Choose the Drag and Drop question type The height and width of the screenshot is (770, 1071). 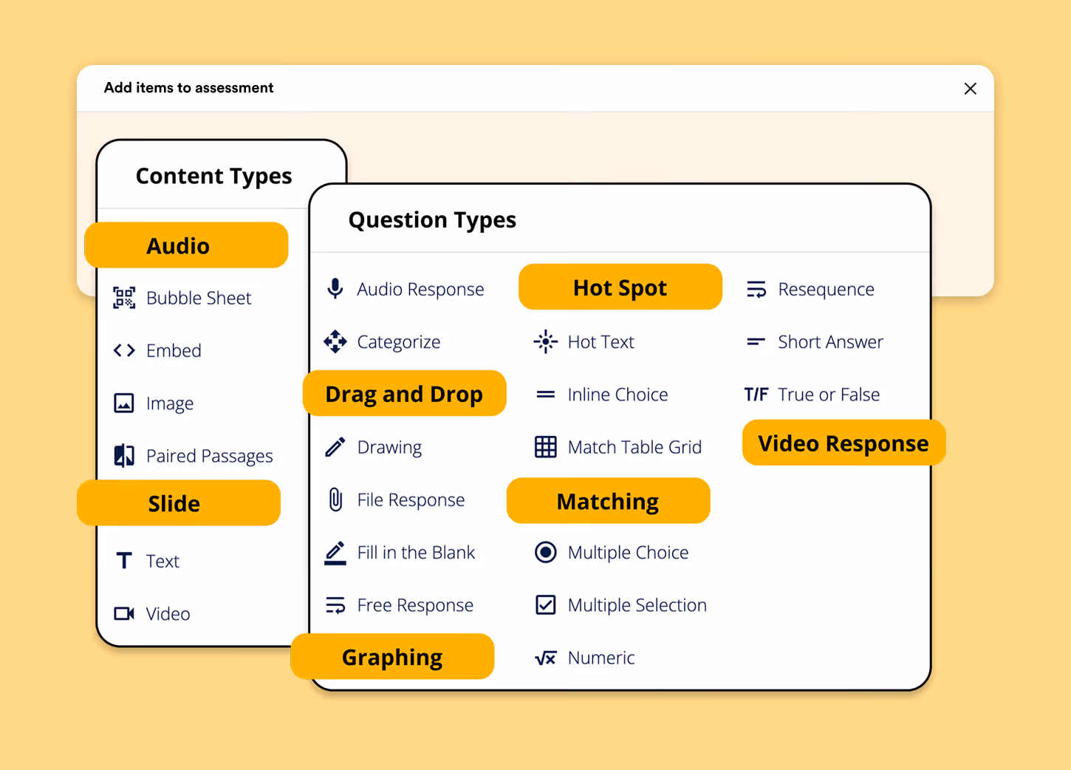[405, 393]
